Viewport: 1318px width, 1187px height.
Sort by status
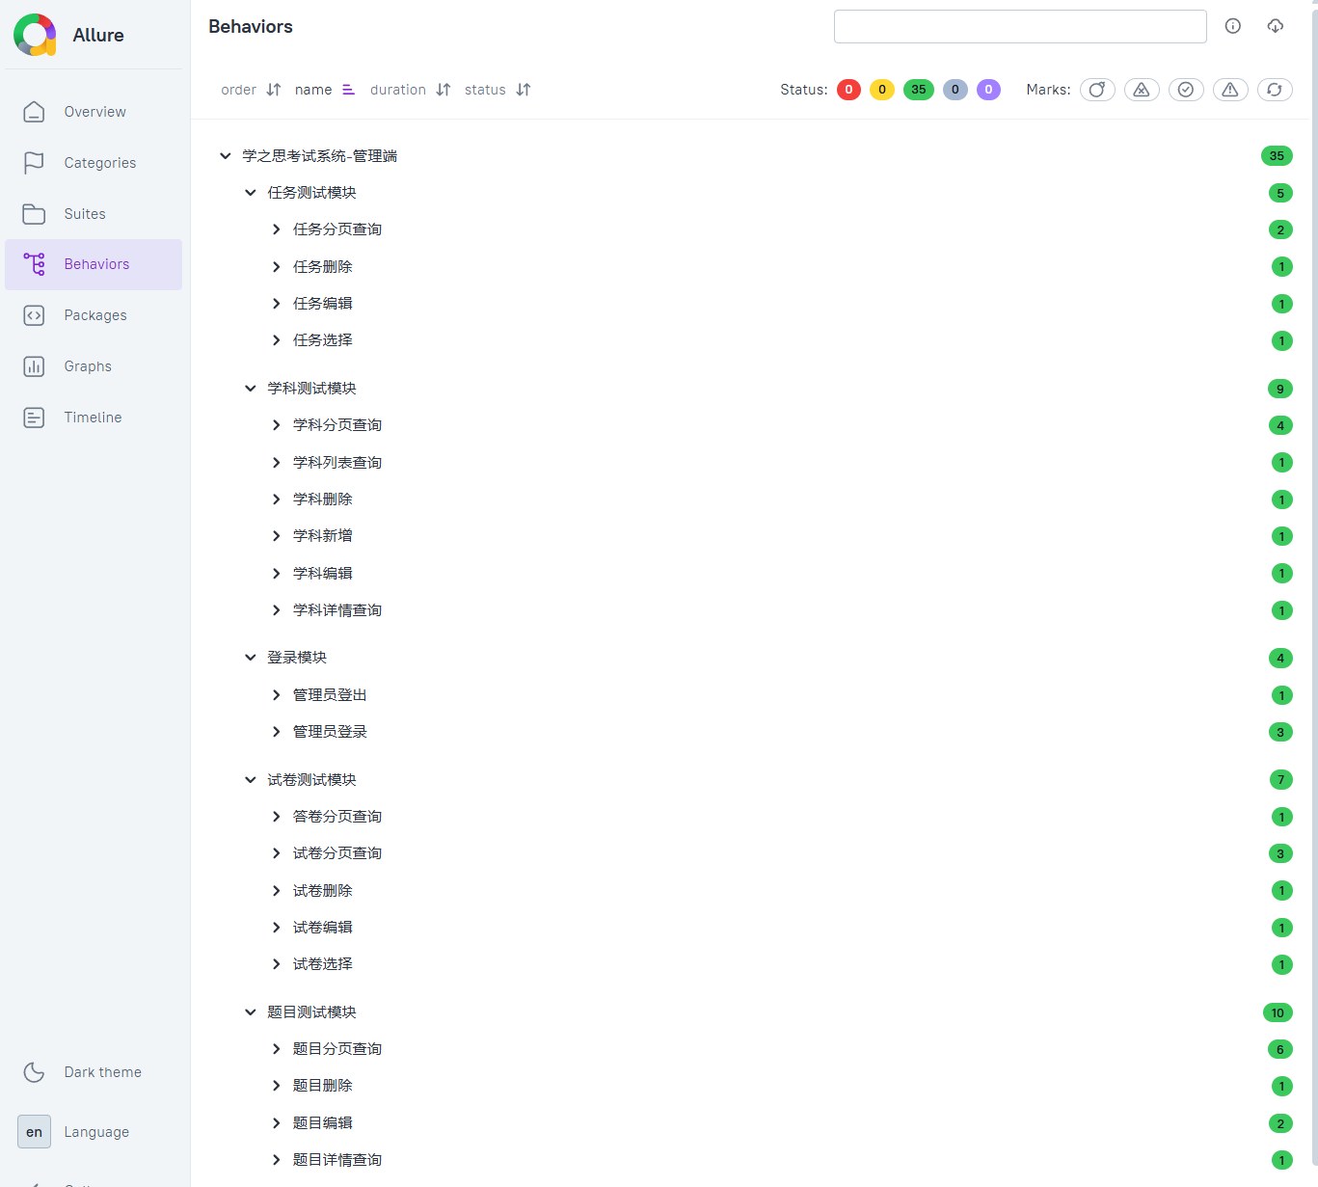click(x=498, y=90)
